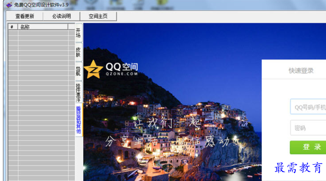
Task: Click the # column header
Action: pyautogui.click(x=13, y=27)
